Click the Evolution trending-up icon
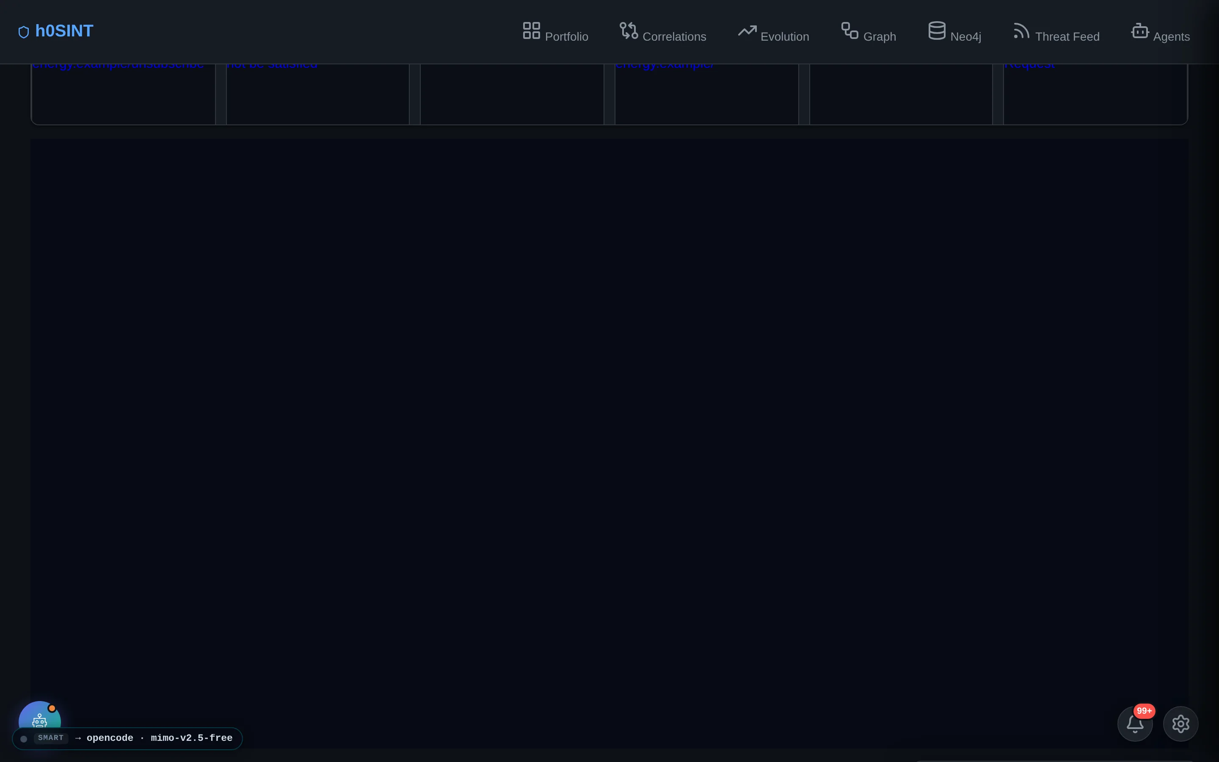Image resolution: width=1219 pixels, height=762 pixels. pos(747,31)
